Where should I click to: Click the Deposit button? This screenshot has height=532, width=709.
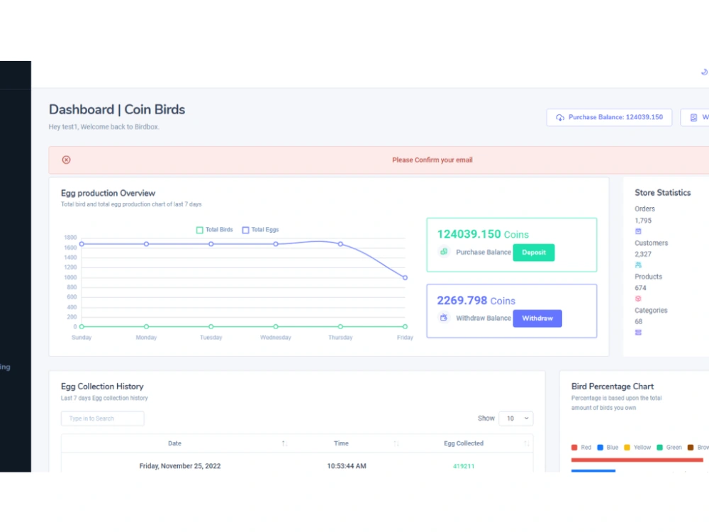[534, 253]
